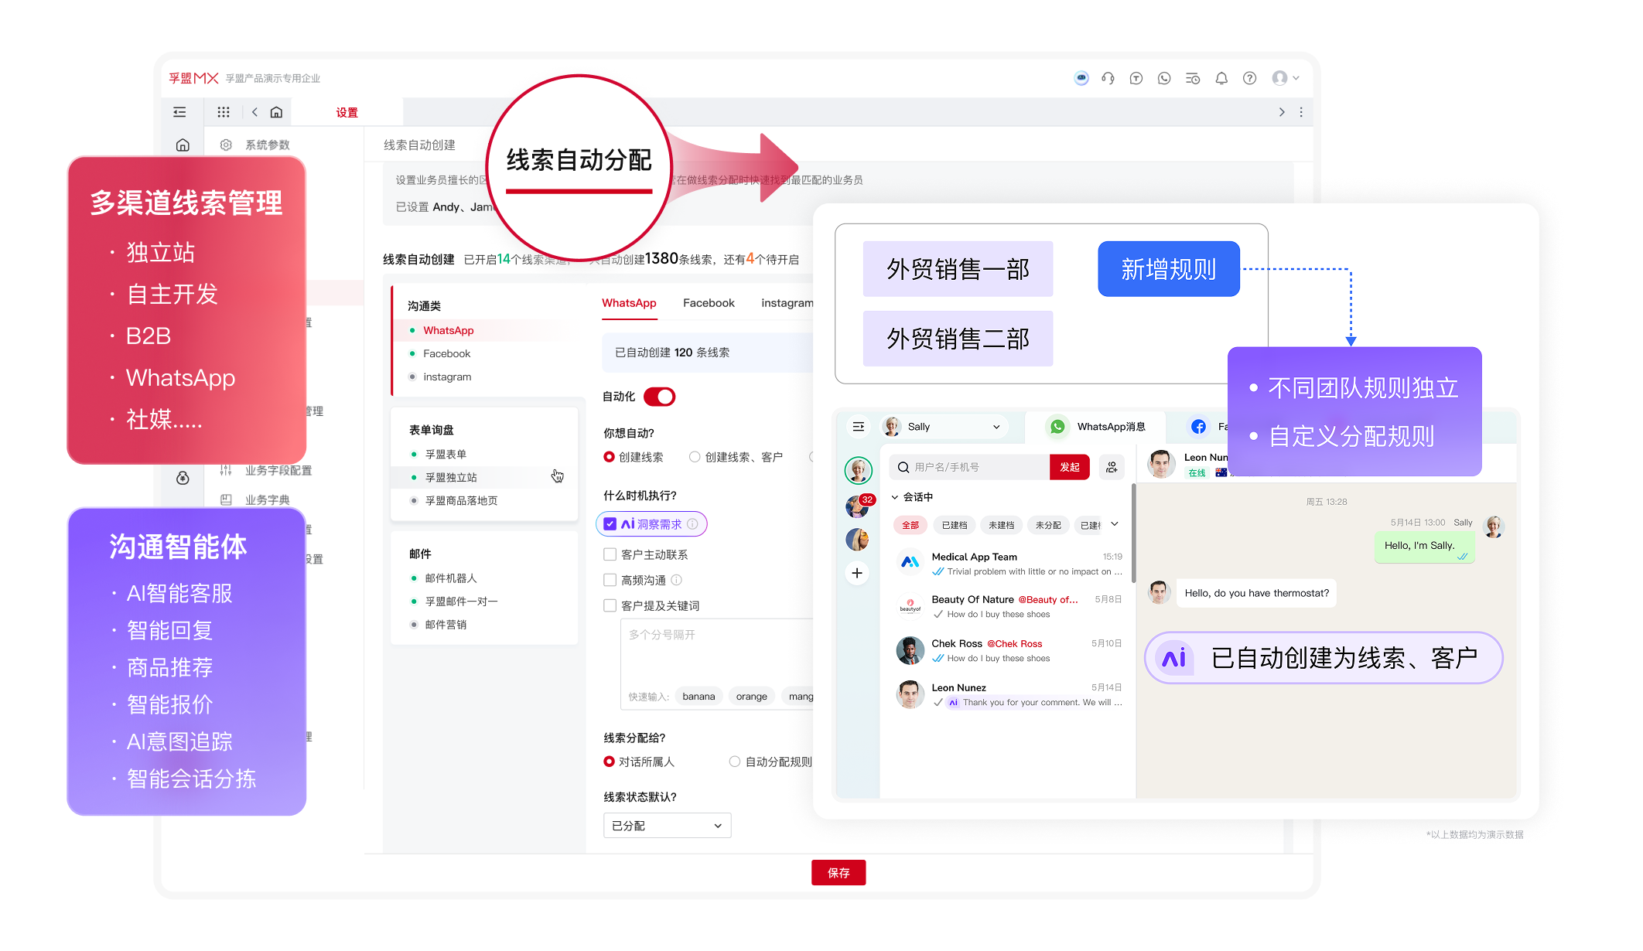Toggle the 自动化 switch off
This screenshot has width=1643, height=951.
click(x=659, y=397)
